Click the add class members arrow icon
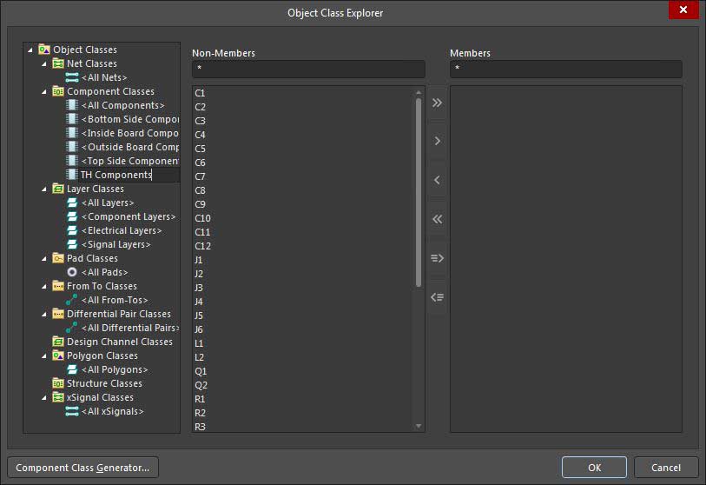Image resolution: width=706 pixels, height=485 pixels. 437,258
